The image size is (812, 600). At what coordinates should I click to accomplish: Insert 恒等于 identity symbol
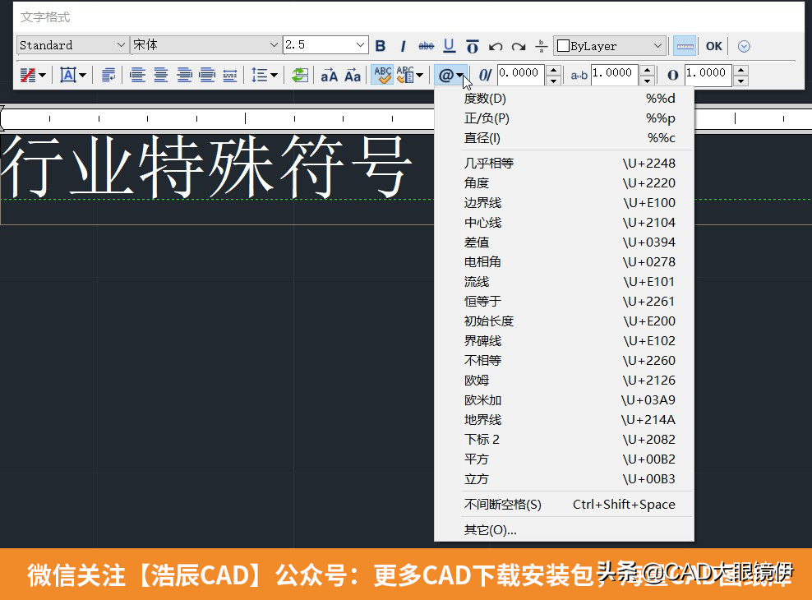[x=564, y=302]
